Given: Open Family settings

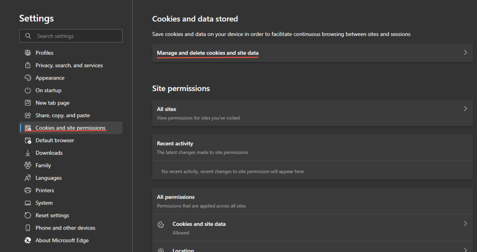Looking at the screenshot, I should click(71, 165).
